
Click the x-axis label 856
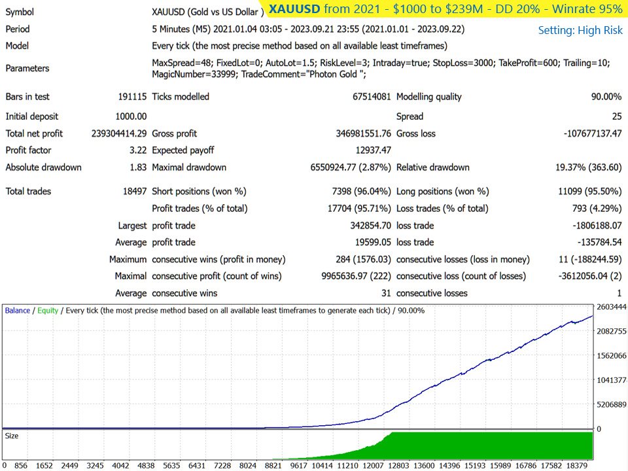pos(21,465)
